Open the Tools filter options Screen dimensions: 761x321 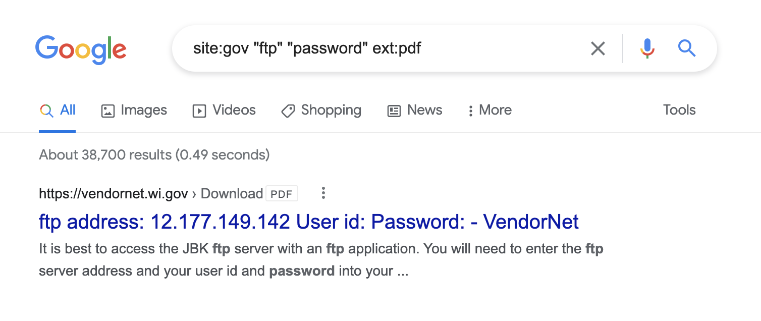coord(679,110)
